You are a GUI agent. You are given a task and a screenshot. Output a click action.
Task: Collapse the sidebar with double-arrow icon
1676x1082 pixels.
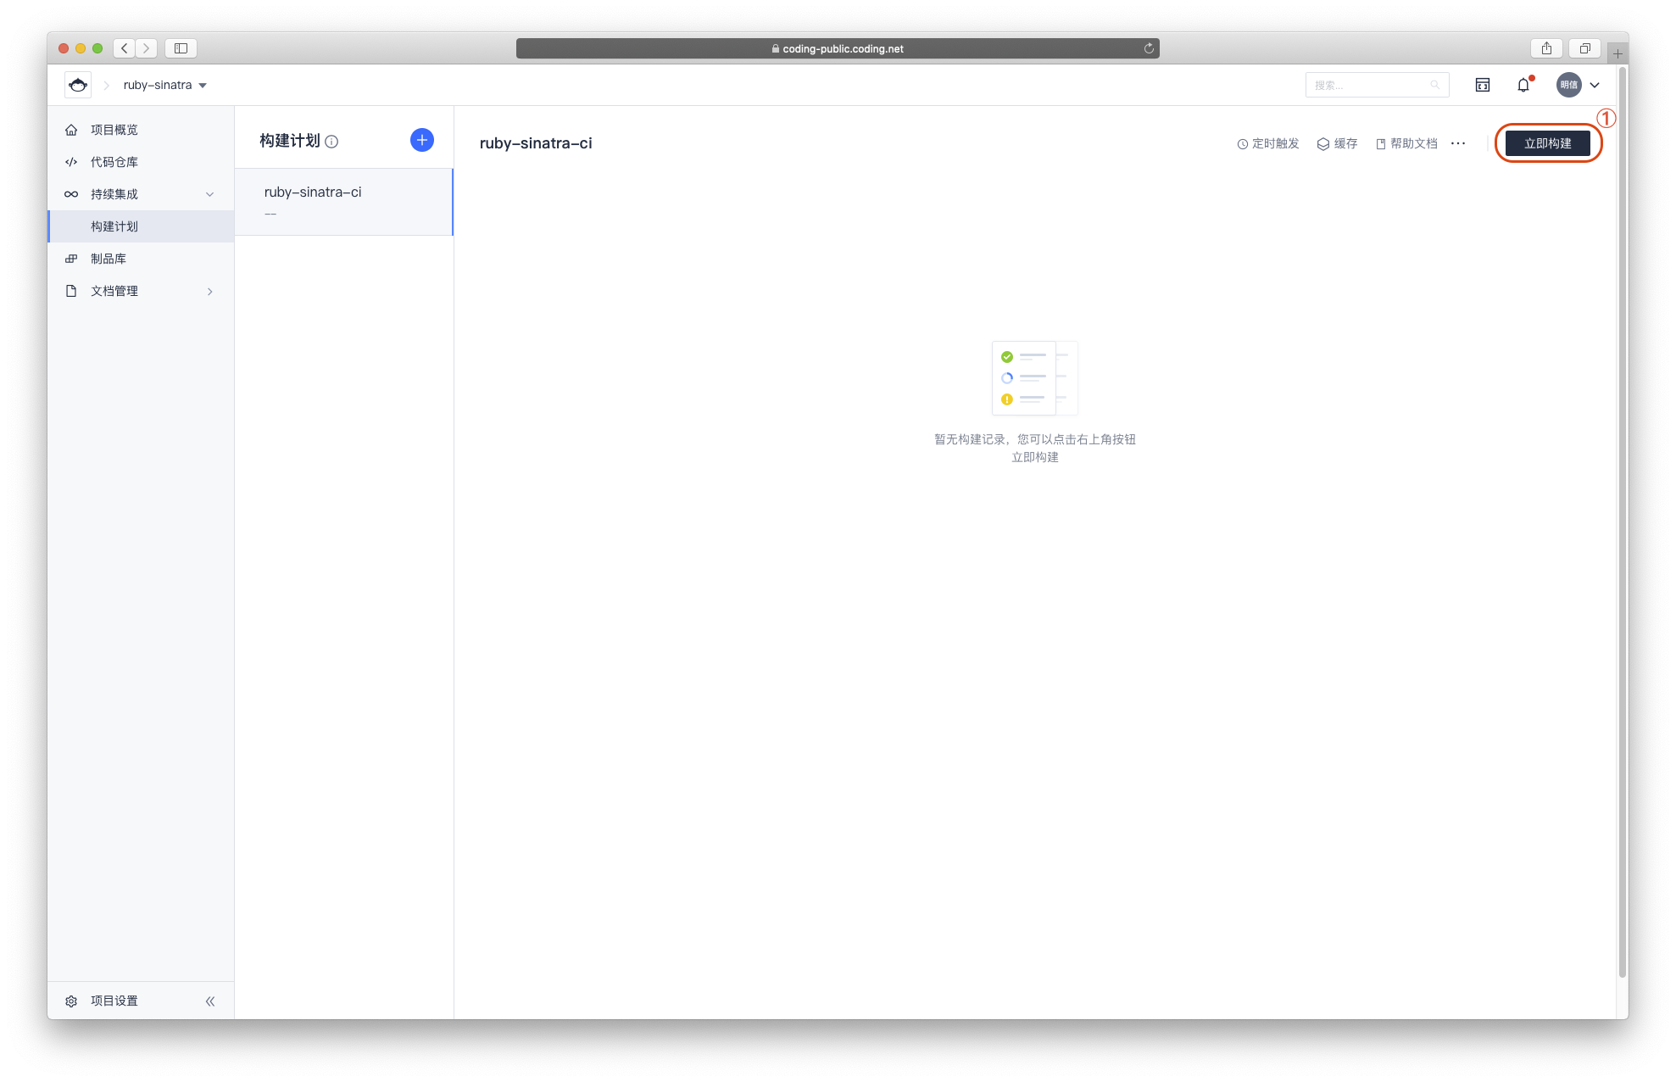coord(210,1001)
